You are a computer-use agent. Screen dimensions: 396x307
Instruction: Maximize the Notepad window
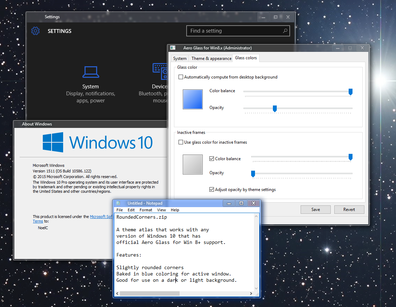pos(241,203)
